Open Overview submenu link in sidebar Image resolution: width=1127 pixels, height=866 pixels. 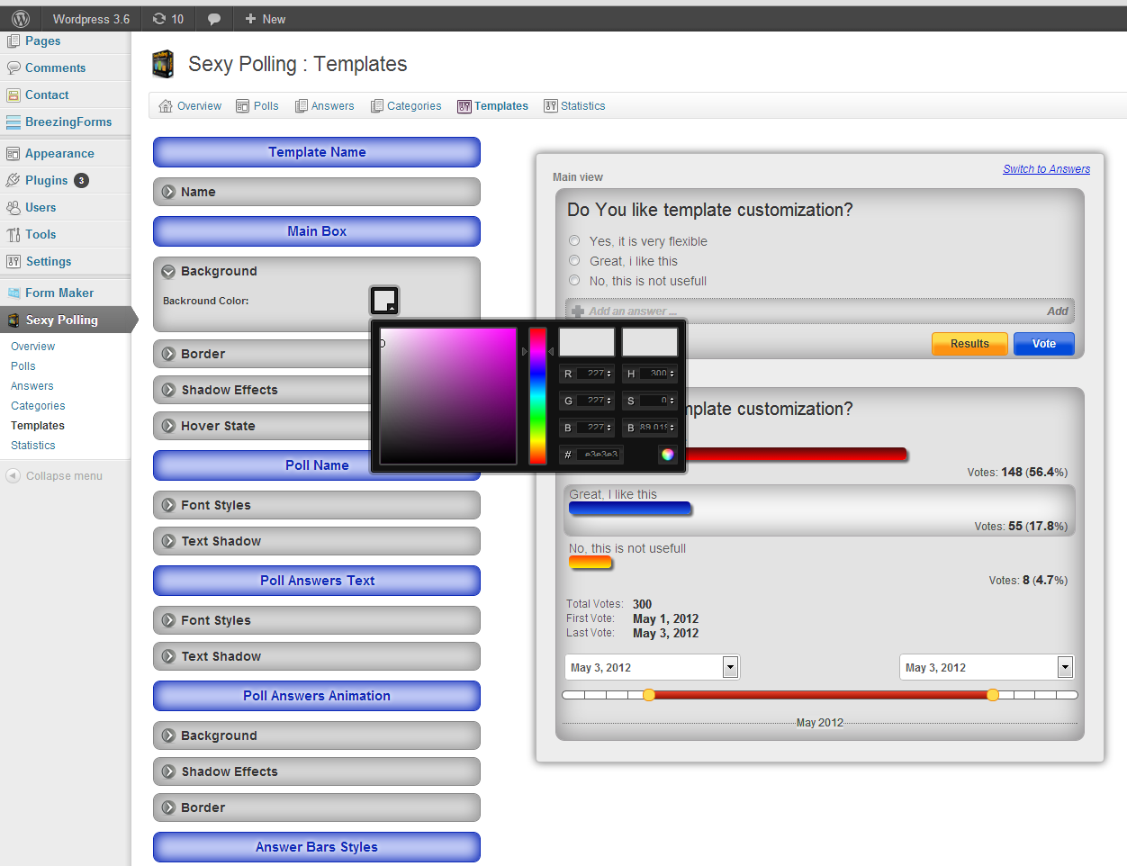[32, 347]
